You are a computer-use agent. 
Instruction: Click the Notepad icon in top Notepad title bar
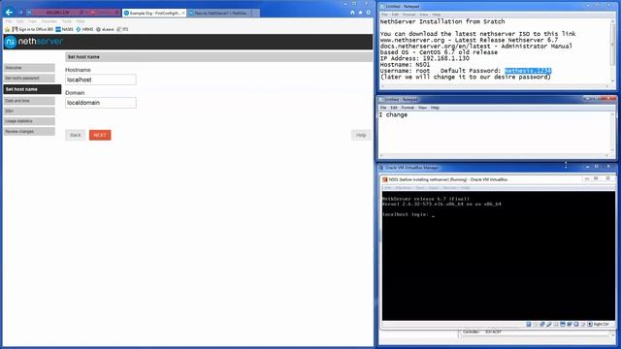click(x=382, y=7)
